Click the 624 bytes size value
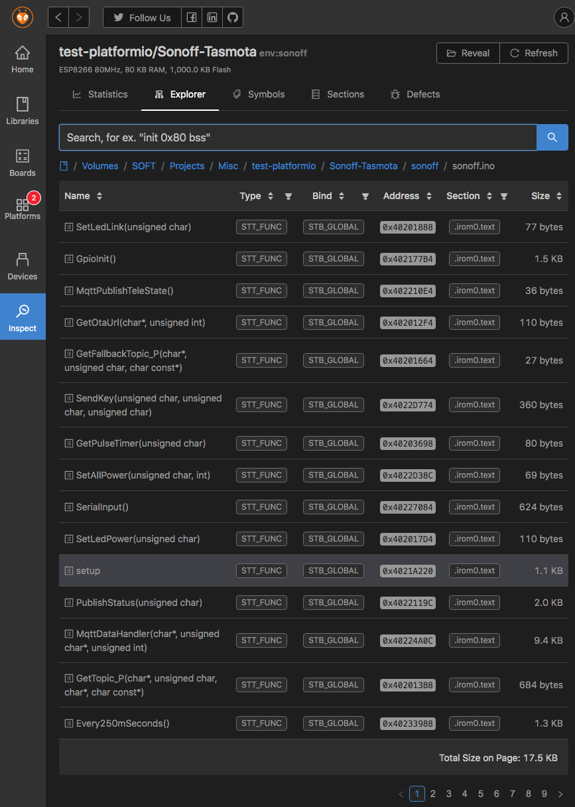 coord(541,507)
